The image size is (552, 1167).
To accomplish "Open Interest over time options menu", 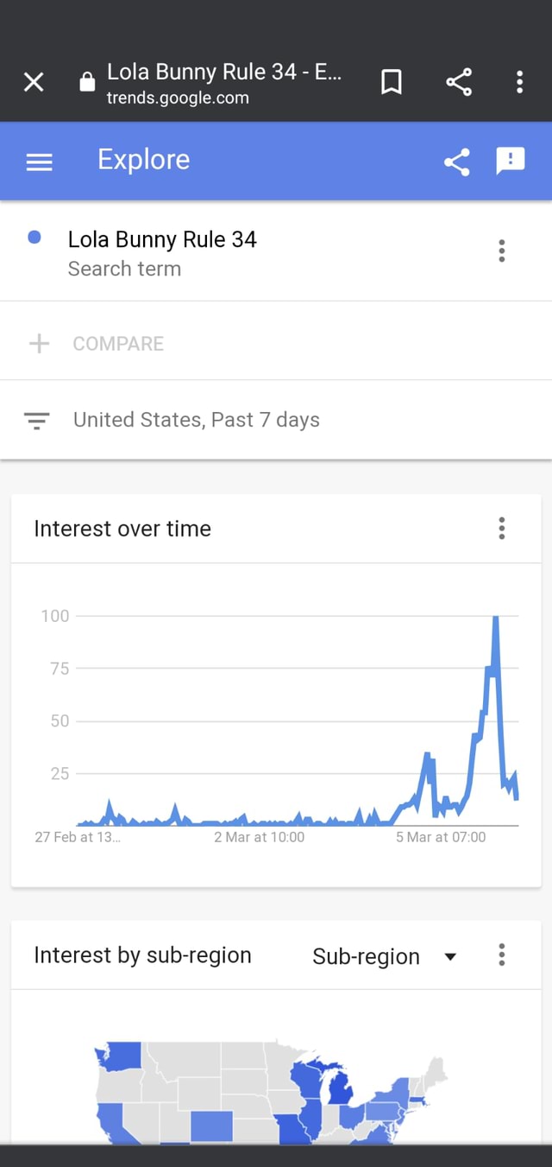I will [x=502, y=529].
